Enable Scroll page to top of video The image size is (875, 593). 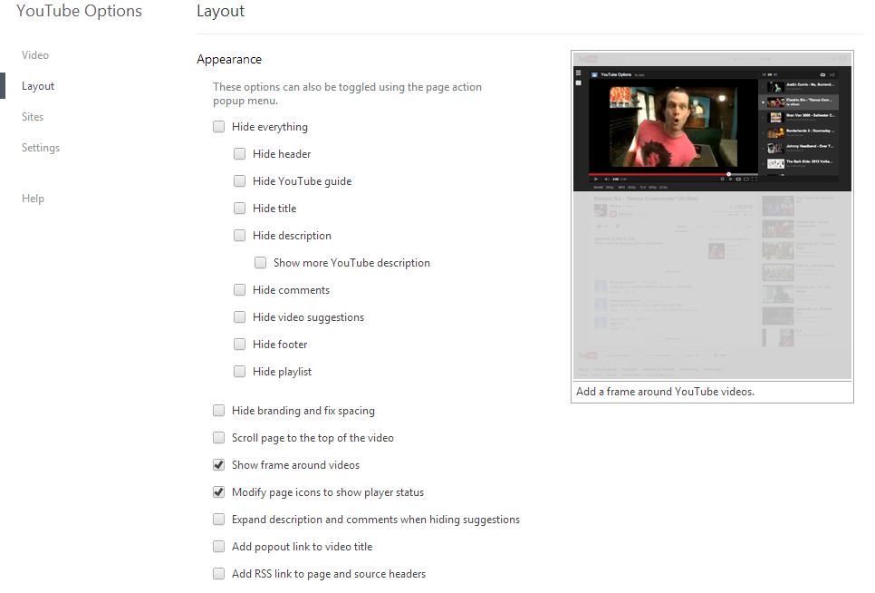[x=219, y=438]
